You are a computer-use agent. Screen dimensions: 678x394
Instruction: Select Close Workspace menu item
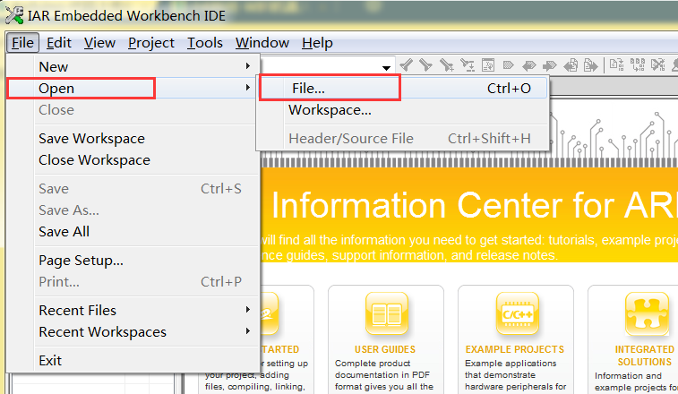click(133, 160)
